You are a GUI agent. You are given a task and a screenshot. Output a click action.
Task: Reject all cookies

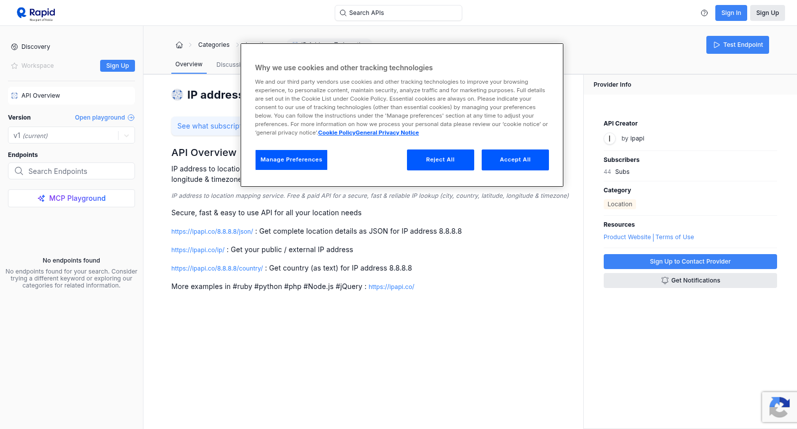(440, 160)
